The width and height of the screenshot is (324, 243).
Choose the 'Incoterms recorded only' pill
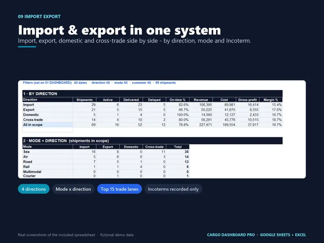tap(173, 189)
